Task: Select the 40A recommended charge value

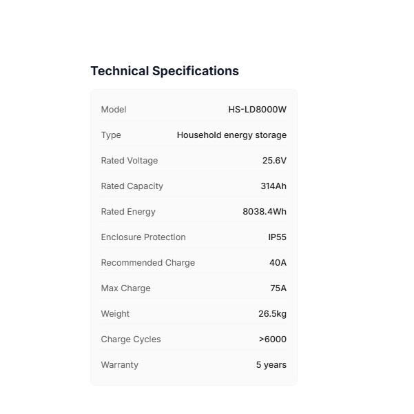Action: pos(278,263)
